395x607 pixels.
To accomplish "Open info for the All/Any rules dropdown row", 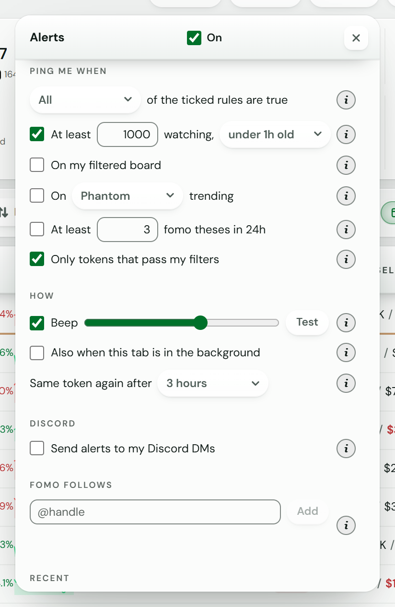I will click(x=346, y=100).
